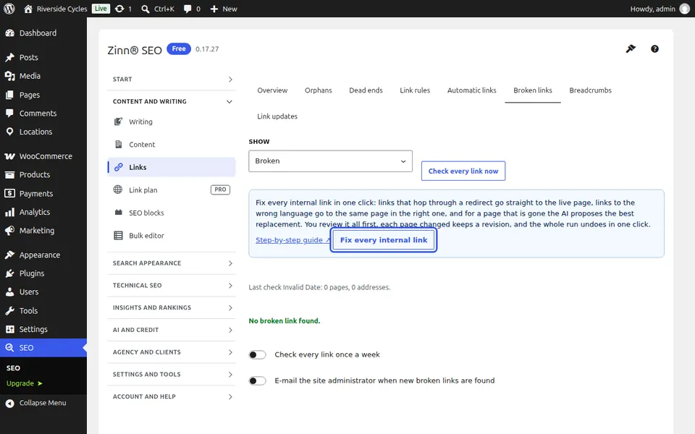Image resolution: width=695 pixels, height=434 pixels.
Task: Open the + New content menu
Action: [x=224, y=9]
